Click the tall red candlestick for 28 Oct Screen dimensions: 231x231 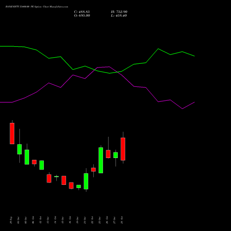coord(123,149)
